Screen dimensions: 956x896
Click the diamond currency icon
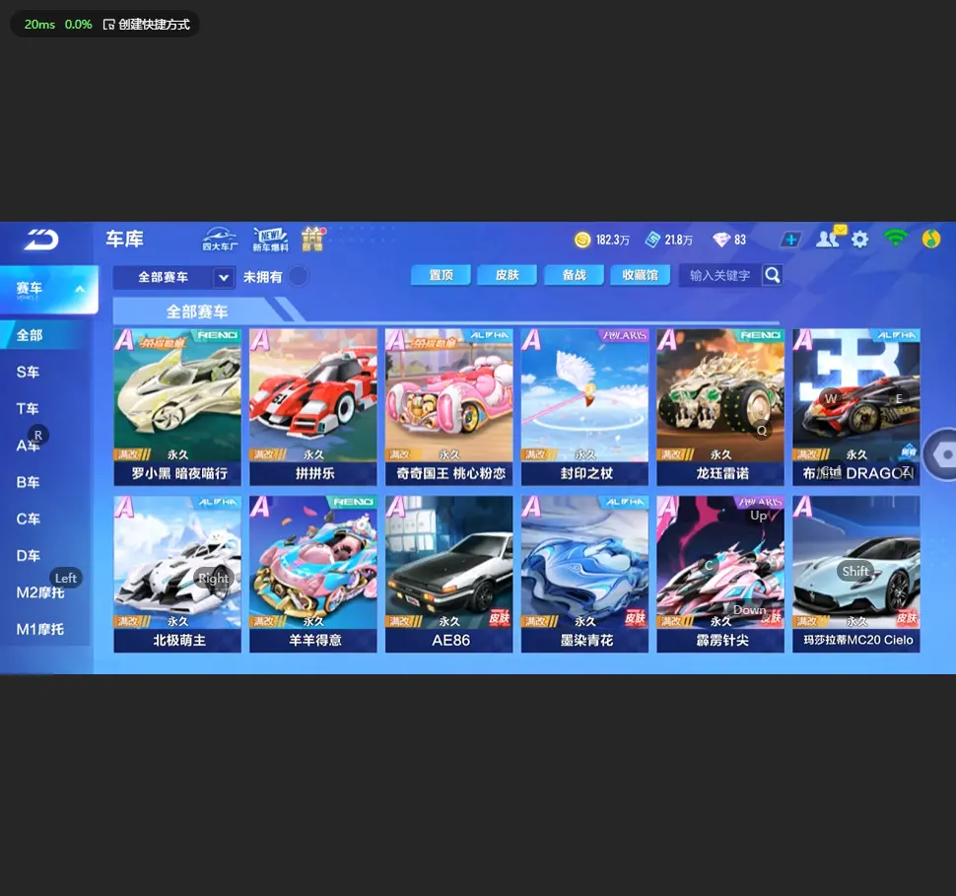(721, 240)
